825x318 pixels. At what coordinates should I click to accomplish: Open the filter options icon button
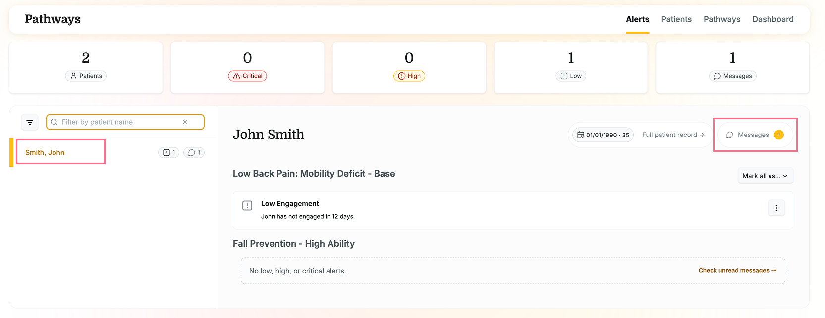coord(30,122)
